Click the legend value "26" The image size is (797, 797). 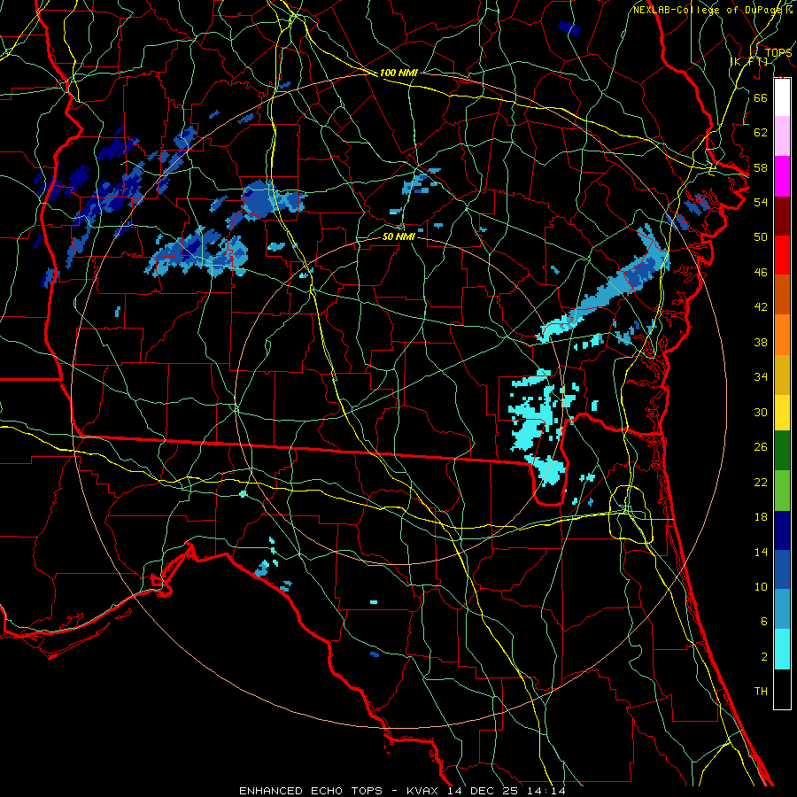click(761, 447)
